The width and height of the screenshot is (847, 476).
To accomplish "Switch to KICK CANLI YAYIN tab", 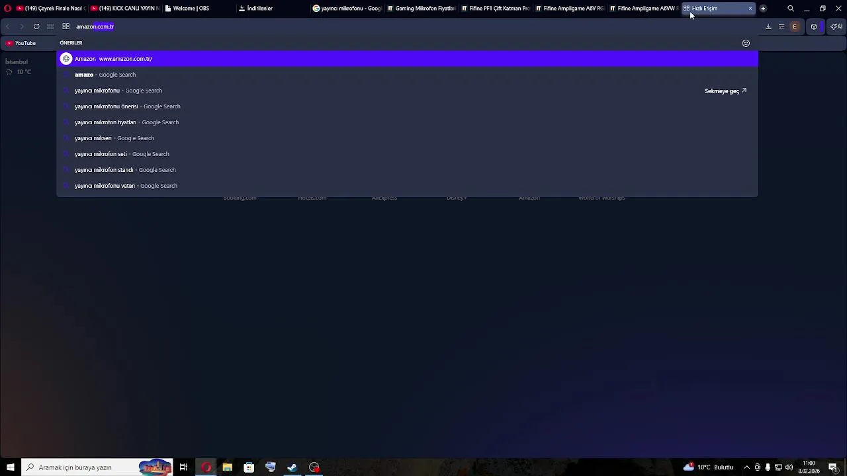I will [124, 9].
